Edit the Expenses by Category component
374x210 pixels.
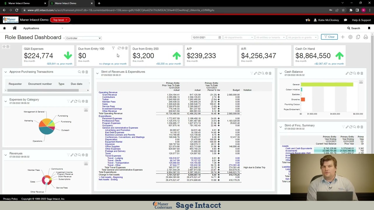(x=72, y=101)
